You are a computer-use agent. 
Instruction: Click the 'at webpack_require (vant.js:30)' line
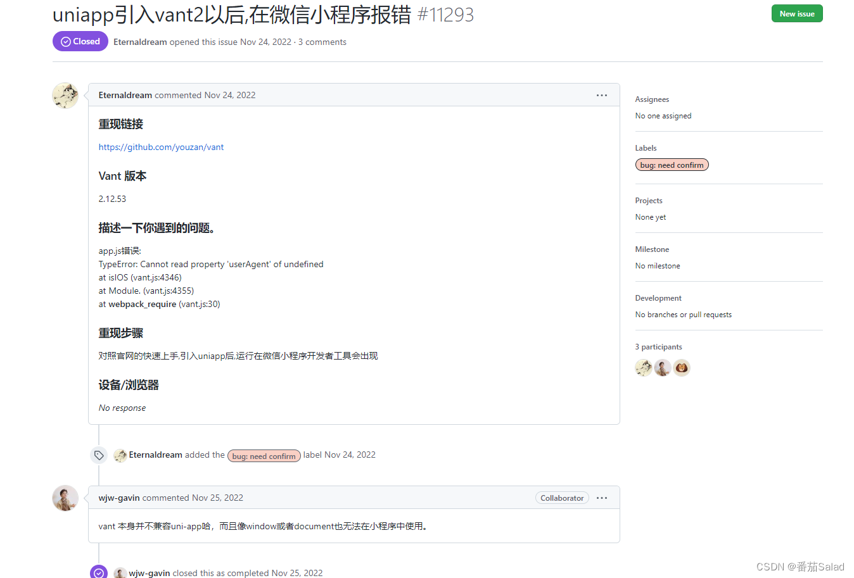pos(159,304)
